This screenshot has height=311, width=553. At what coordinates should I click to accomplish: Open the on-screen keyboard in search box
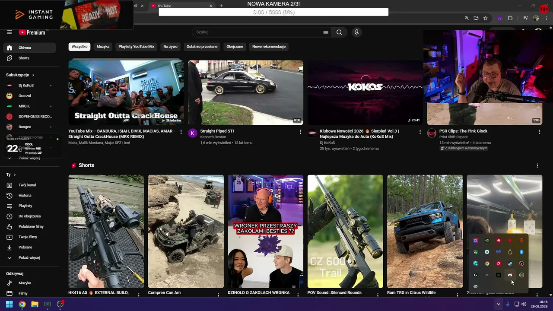point(326,32)
